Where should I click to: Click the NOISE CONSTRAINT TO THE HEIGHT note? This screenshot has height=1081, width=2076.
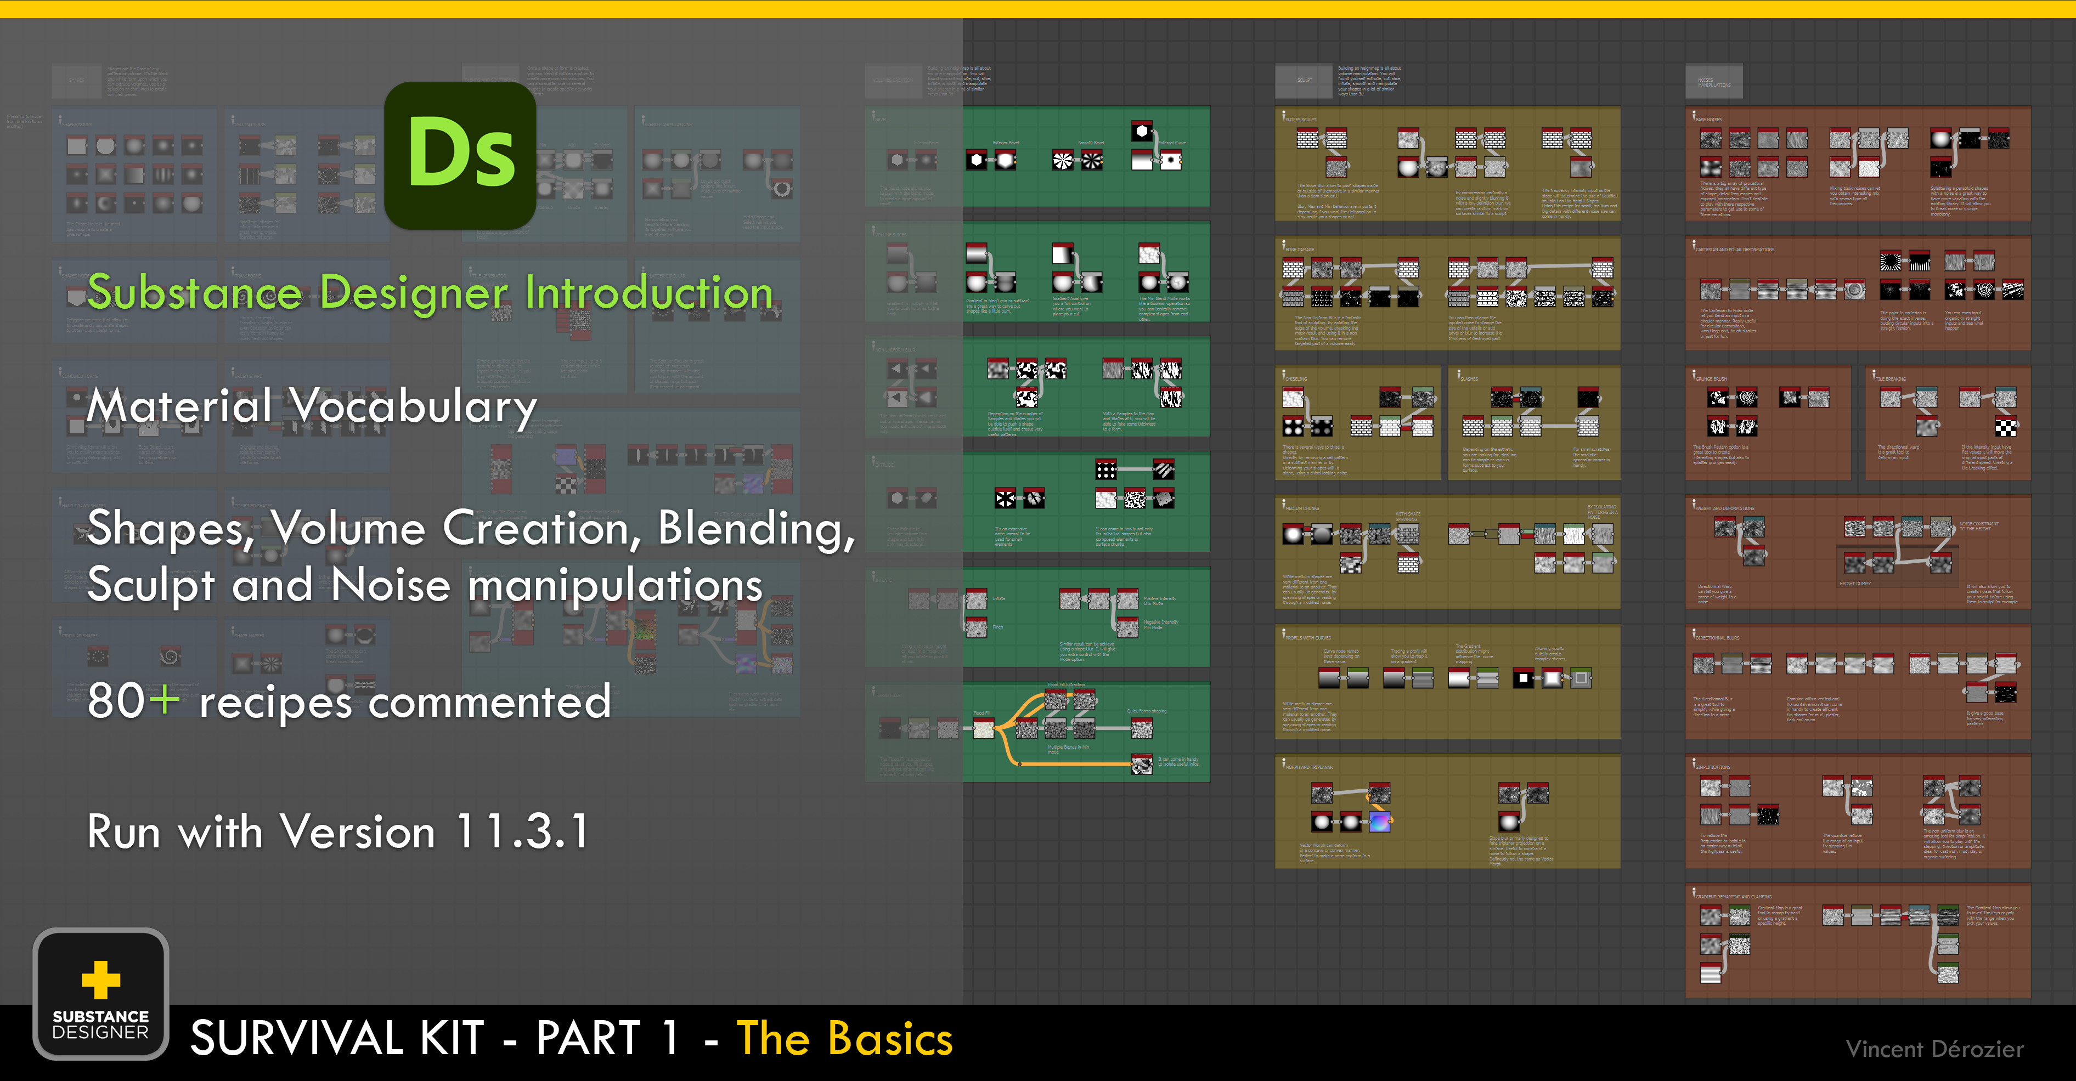coord(1979,526)
